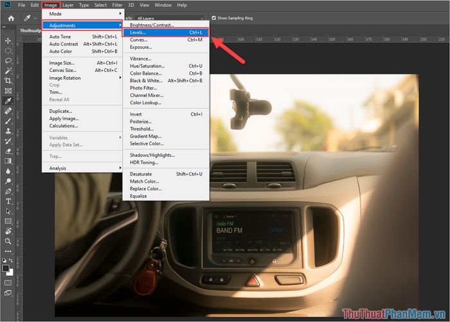Choose Levels from Adjustments submenu
This screenshot has width=450, height=322.
[x=166, y=32]
